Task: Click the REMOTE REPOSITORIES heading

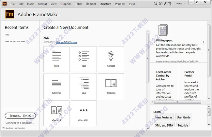Action: click(x=15, y=42)
